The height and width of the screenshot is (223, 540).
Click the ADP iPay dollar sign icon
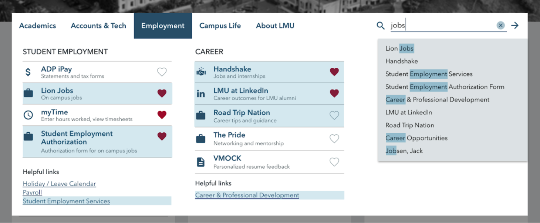pos(28,72)
